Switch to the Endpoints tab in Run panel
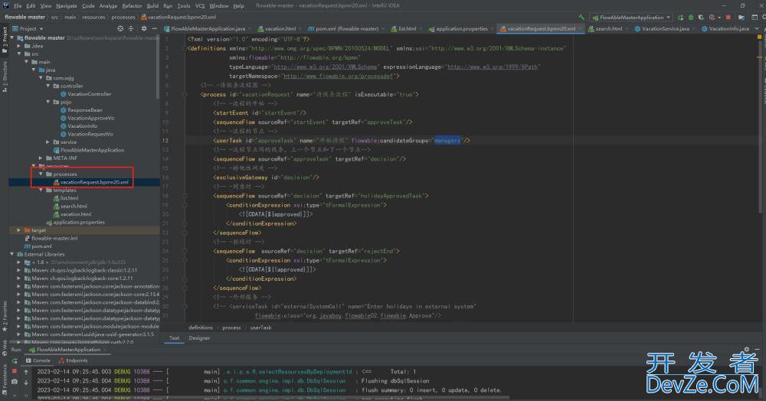 tap(74, 360)
